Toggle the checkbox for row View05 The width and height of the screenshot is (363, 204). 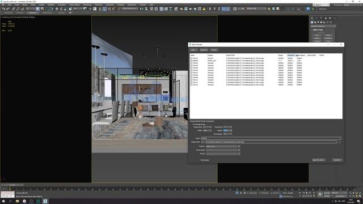pyautogui.click(x=192, y=68)
